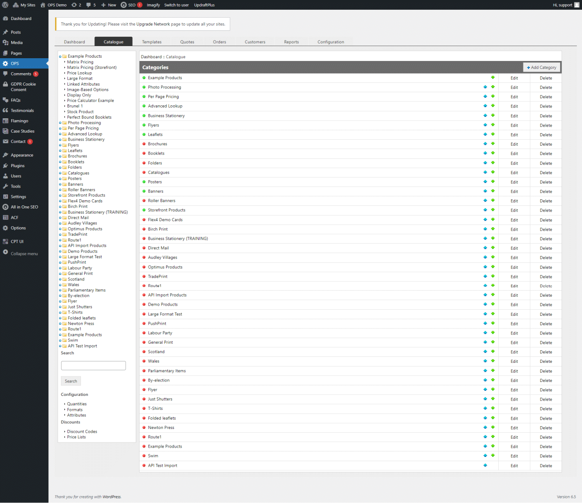
Task: Move Photo Processing category up
Action: (x=485, y=87)
